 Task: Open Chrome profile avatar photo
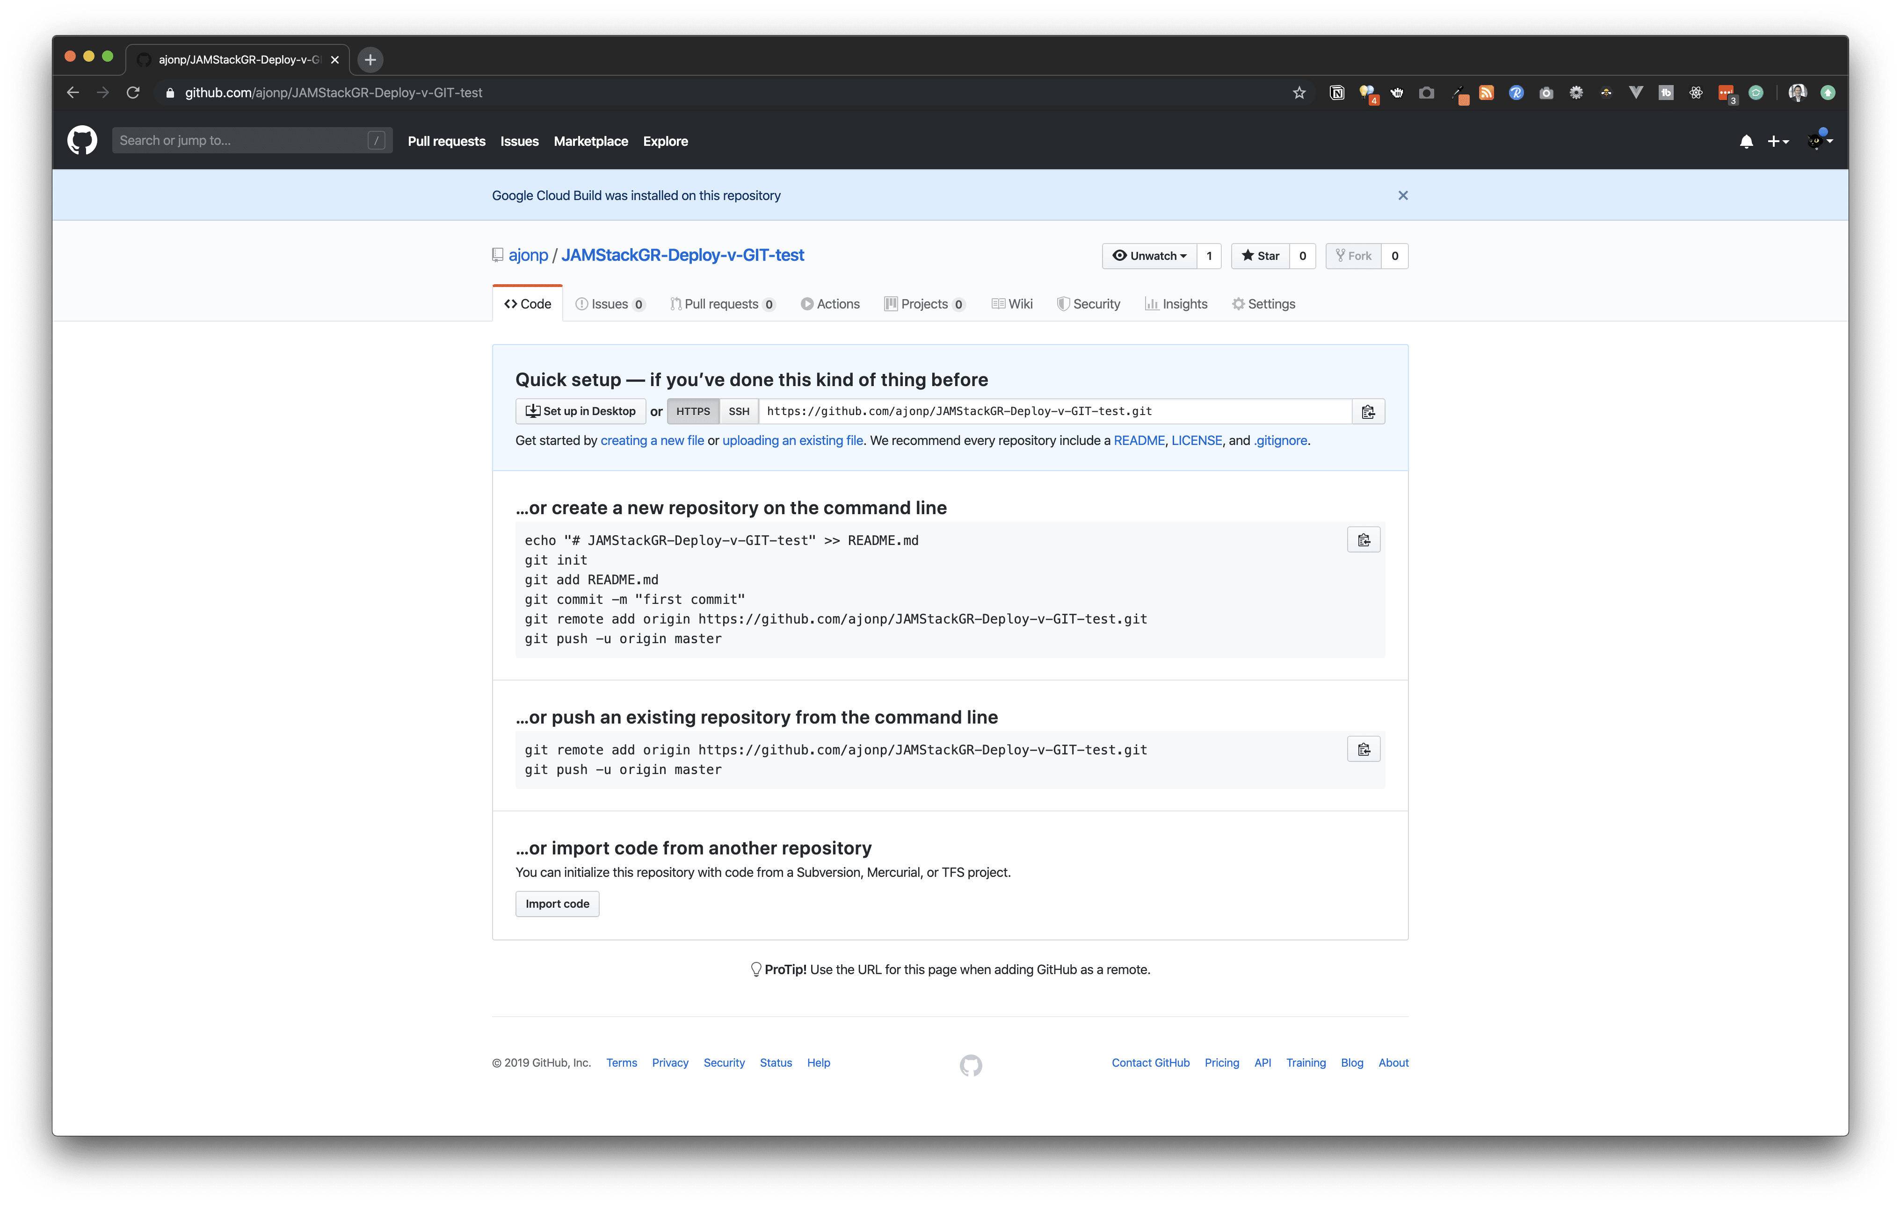pos(1798,93)
